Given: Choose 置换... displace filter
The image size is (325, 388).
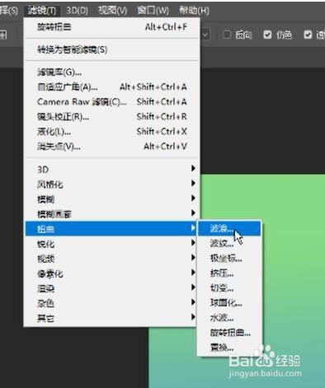Looking at the screenshot, I should (x=229, y=348).
